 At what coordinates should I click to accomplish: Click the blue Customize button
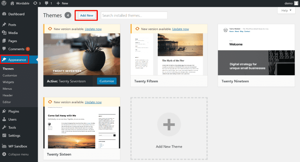107,81
